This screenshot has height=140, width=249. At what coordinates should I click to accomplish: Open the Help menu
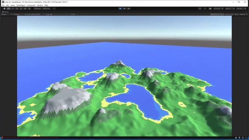click(46, 5)
